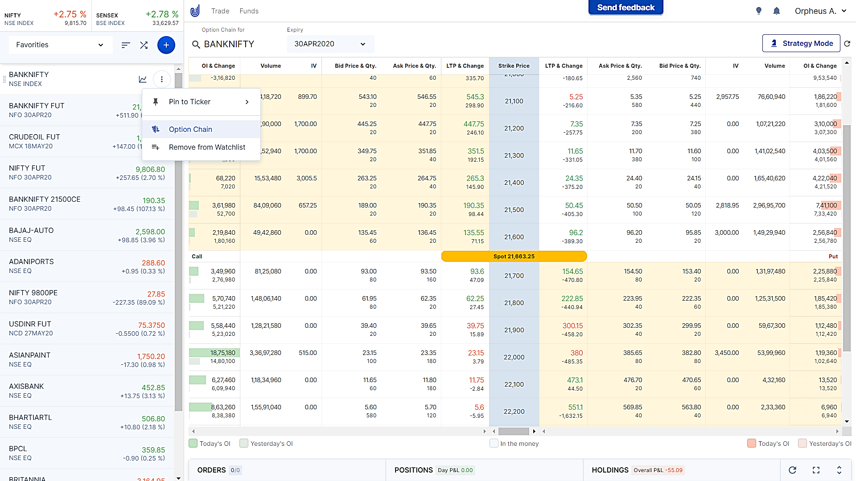The height and width of the screenshot is (481, 856).
Task: Open the watchlist sort/filter icon
Action: (x=126, y=45)
